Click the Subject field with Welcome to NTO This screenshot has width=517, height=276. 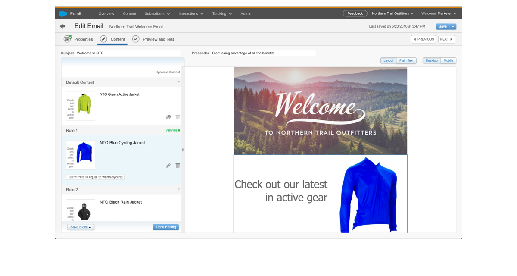127,53
